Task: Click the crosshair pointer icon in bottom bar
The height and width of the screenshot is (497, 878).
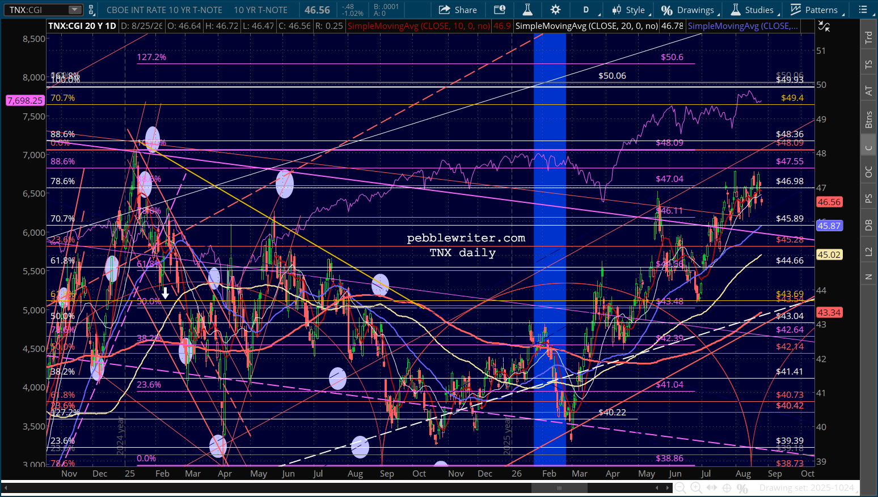Action: tap(727, 488)
